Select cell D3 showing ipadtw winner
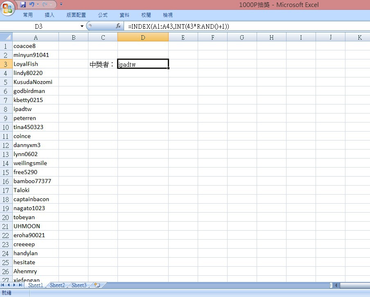This screenshot has height=297, width=370. [x=143, y=64]
